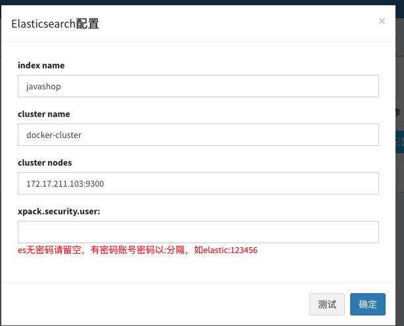The image size is (404, 326).
Task: Click the red password hint text
Action: click(137, 250)
